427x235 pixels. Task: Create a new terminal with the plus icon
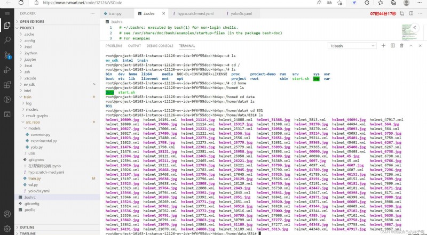pyautogui.click(x=383, y=46)
